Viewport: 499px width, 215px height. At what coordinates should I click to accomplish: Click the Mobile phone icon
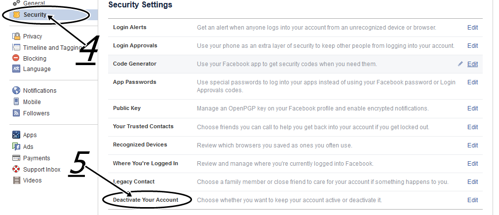click(16, 102)
